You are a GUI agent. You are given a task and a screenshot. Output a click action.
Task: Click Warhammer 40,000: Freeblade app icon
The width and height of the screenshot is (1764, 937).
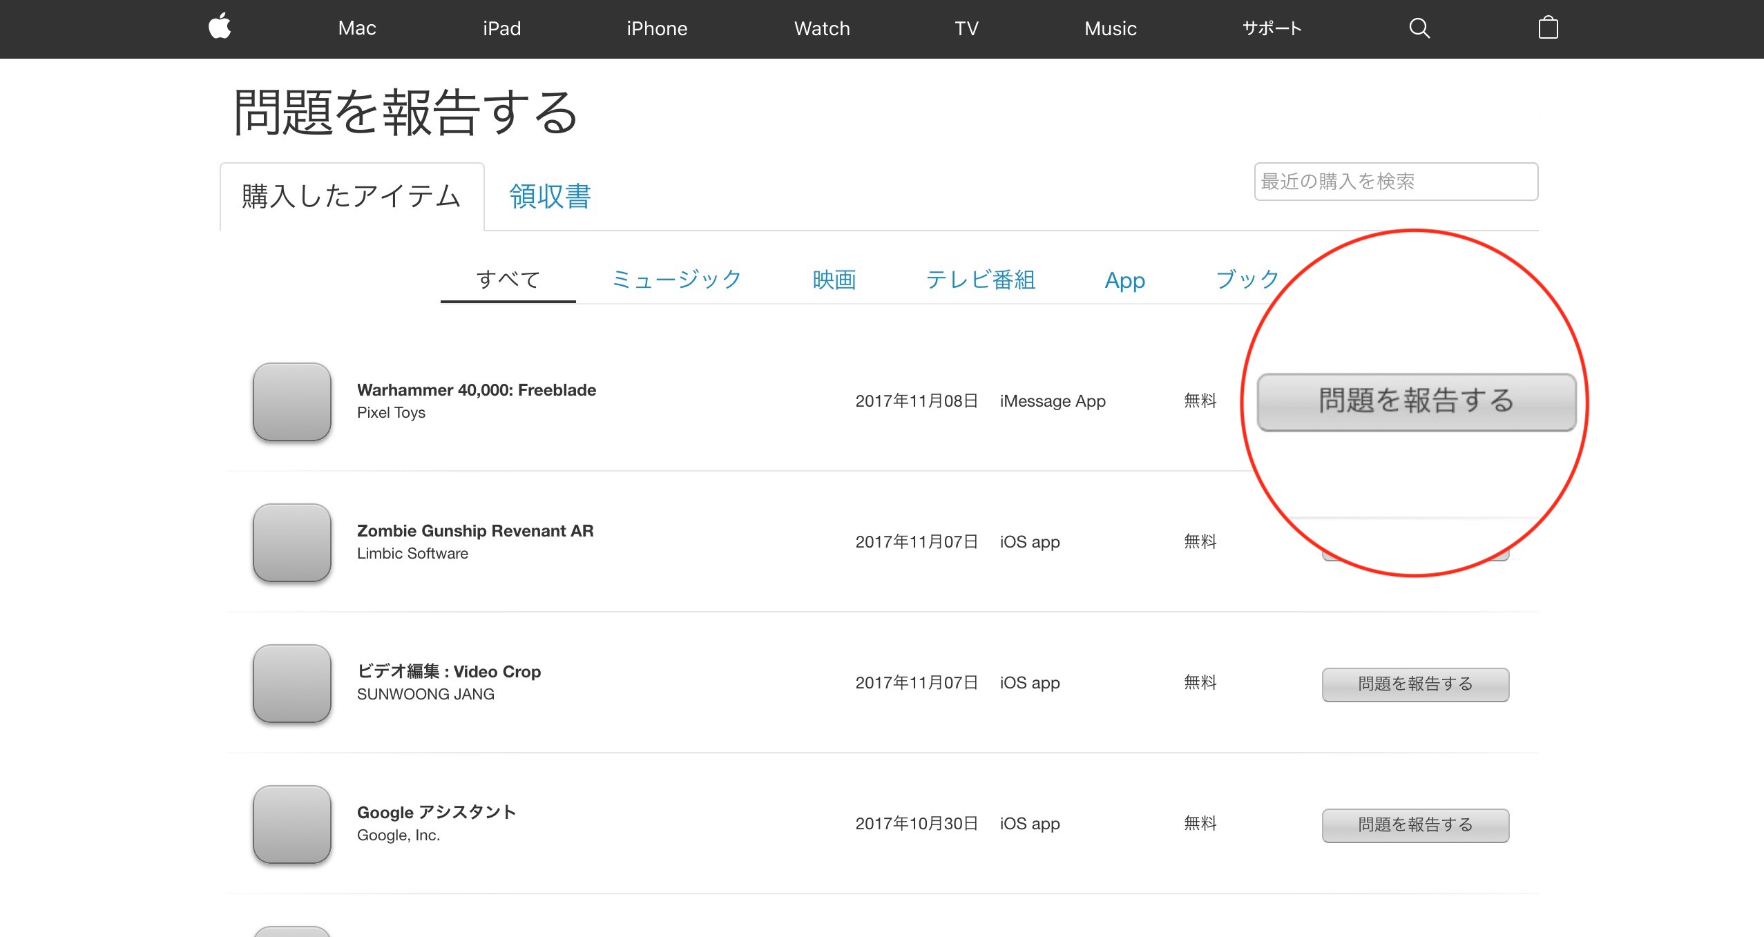pos(292,402)
